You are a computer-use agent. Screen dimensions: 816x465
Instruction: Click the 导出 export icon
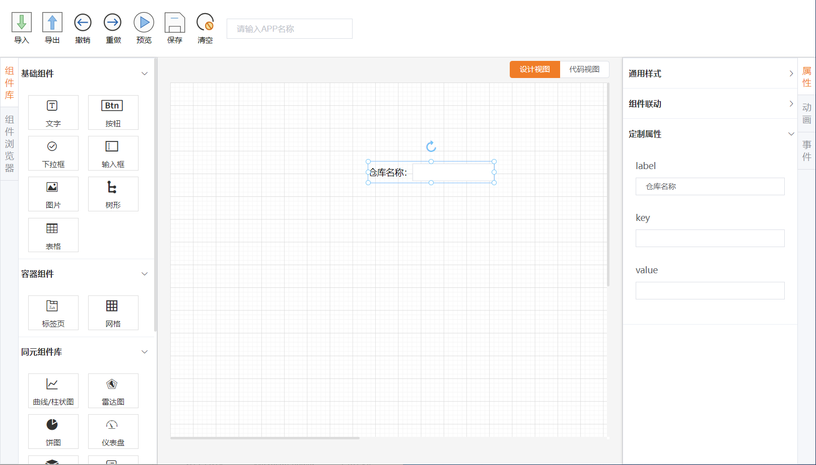coord(52,23)
